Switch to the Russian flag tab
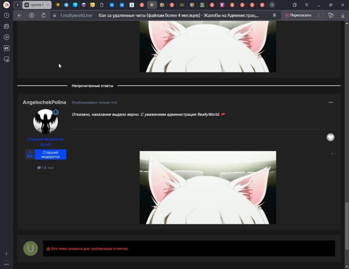Screen dimensions: 349x269 pos(84,5)
